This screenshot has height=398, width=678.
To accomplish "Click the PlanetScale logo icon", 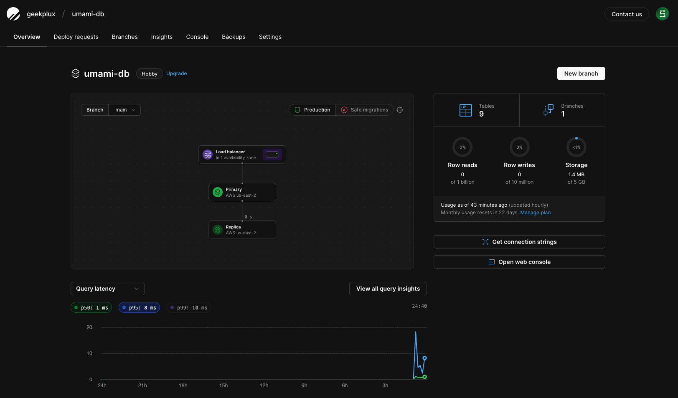I will pos(13,14).
